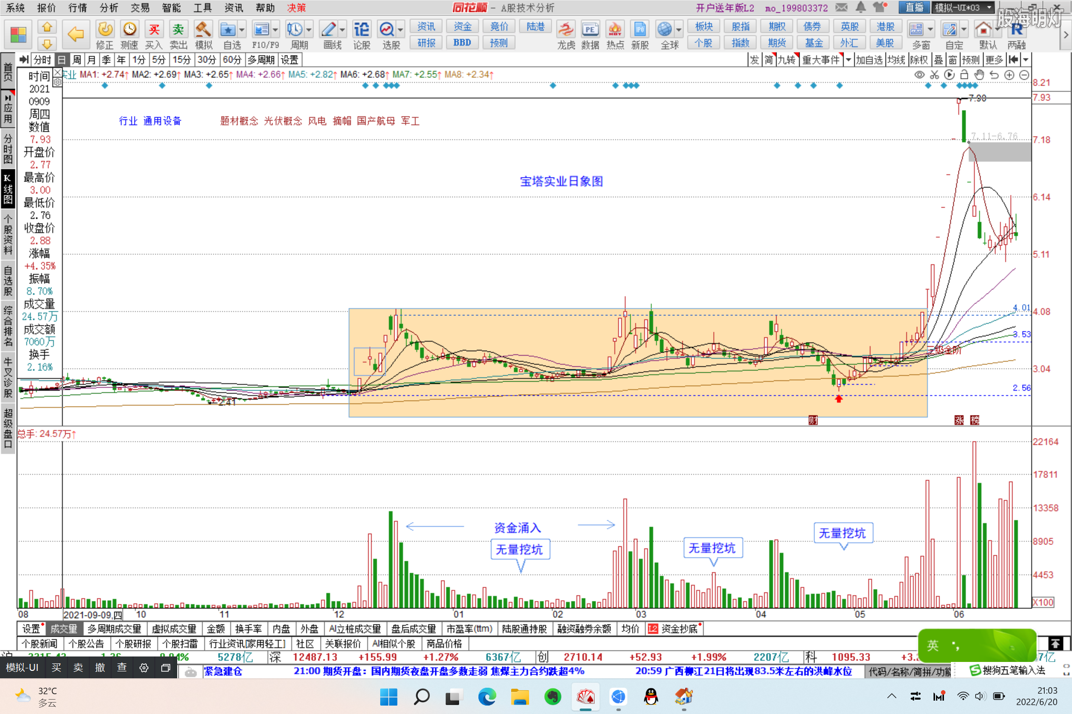The height and width of the screenshot is (714, 1072).
Task: Toggle 均线 moving averages display
Action: click(x=896, y=60)
